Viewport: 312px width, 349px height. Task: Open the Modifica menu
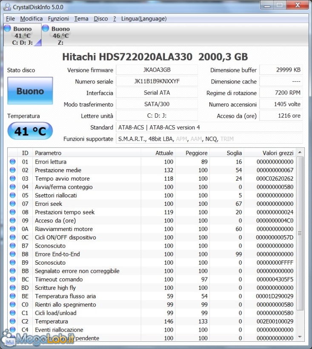click(31, 19)
